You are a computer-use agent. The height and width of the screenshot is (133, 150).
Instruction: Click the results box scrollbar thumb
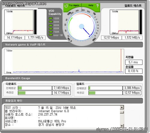pyautogui.click(x=122, y=112)
